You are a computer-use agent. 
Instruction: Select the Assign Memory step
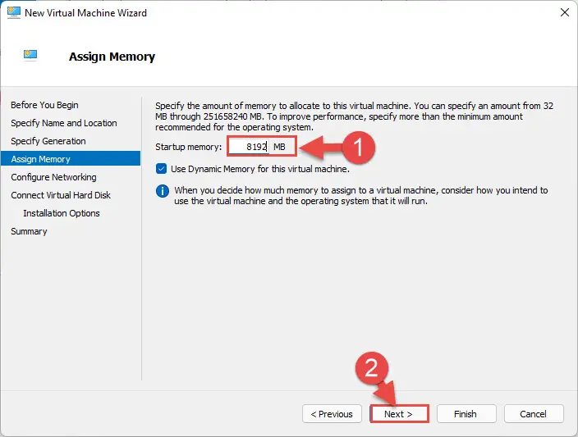(71, 159)
